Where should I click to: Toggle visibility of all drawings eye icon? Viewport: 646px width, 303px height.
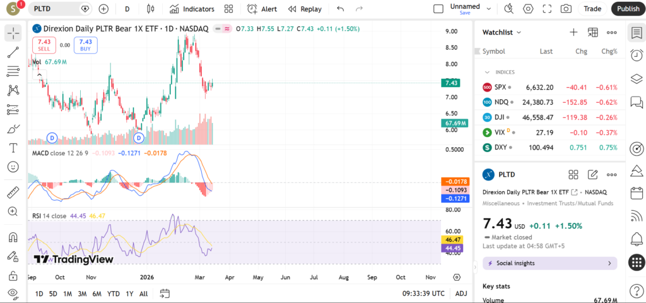click(x=13, y=294)
